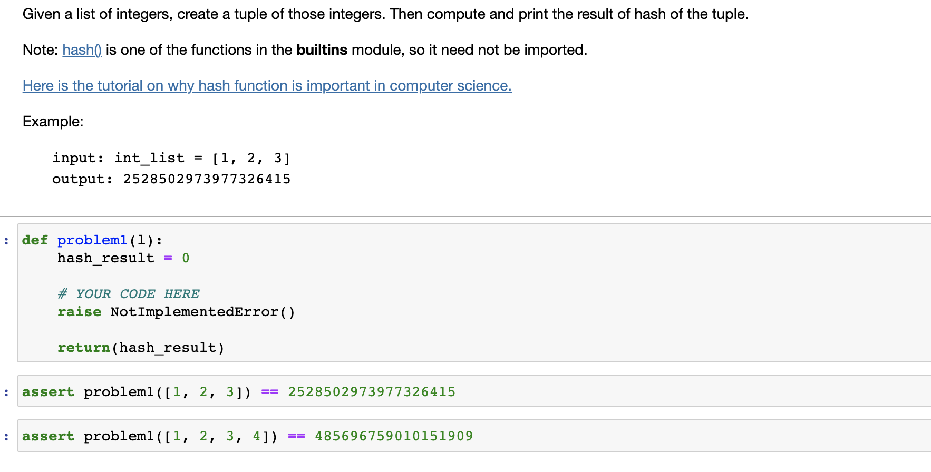Click the raise NotImplementedError() line

pyautogui.click(x=176, y=312)
